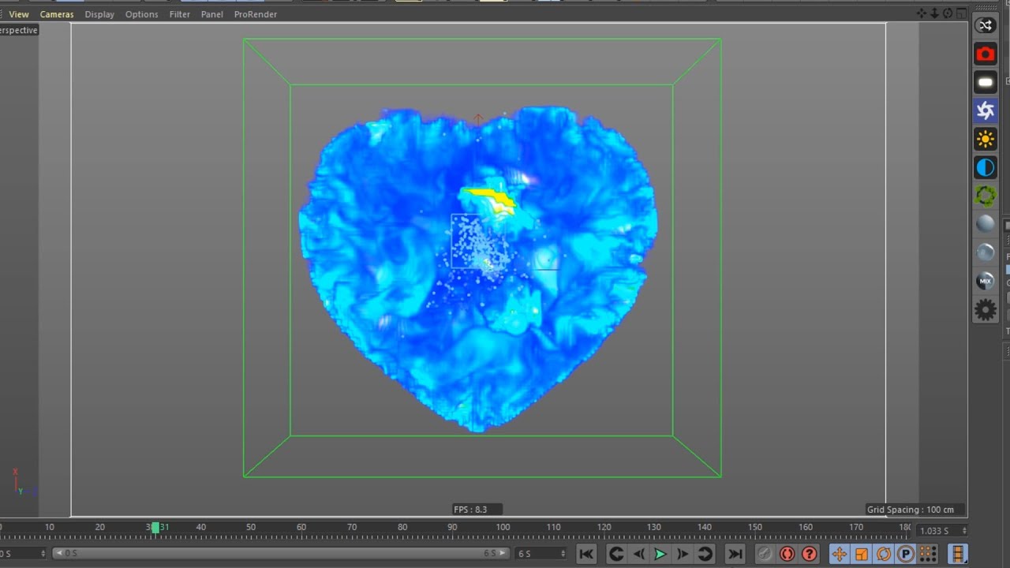Click the Grid Spacing : 100 cm label
1010x568 pixels.
911,510
